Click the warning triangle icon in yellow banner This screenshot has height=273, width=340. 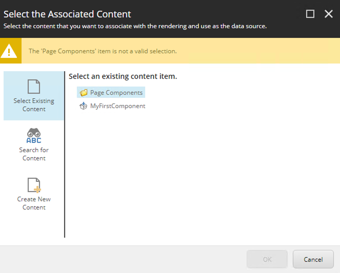[9, 51]
